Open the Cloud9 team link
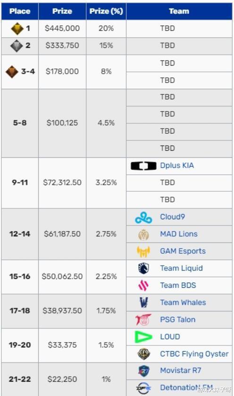Image resolution: width=234 pixels, height=396 pixels. [173, 217]
